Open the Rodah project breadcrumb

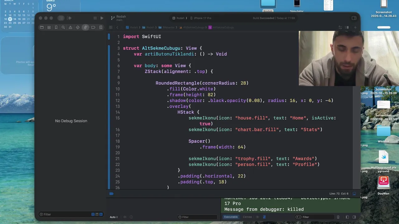click(x=132, y=27)
